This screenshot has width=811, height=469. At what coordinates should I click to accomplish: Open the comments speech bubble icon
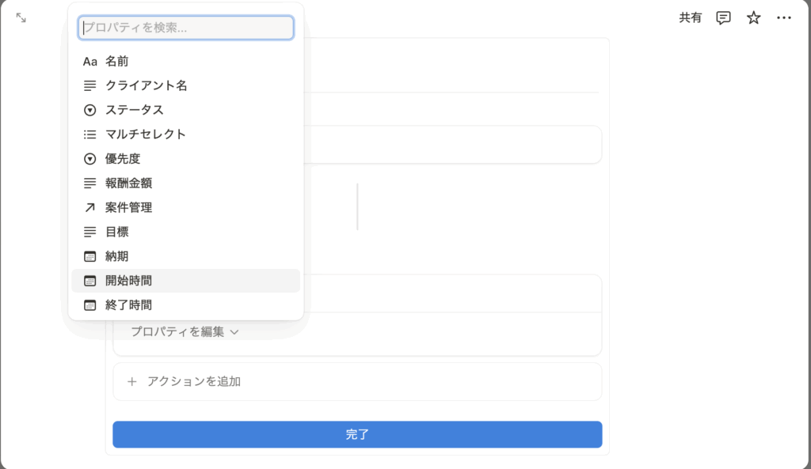[723, 17]
